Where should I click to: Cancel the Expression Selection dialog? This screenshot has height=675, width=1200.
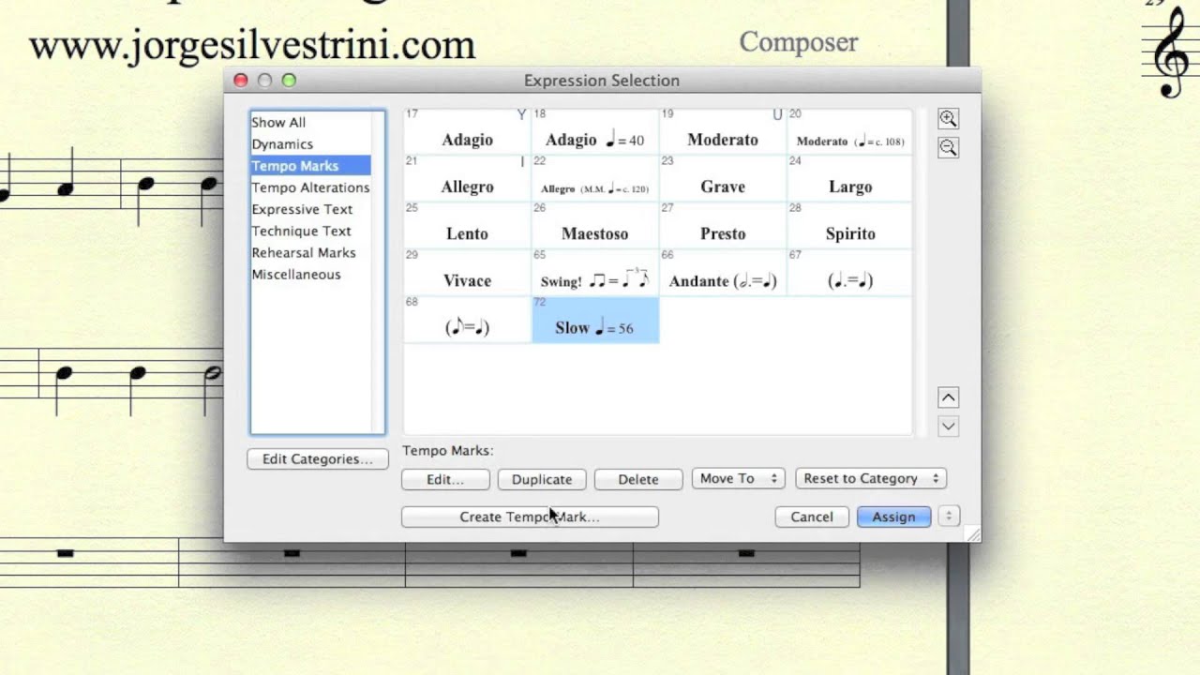[x=812, y=517]
